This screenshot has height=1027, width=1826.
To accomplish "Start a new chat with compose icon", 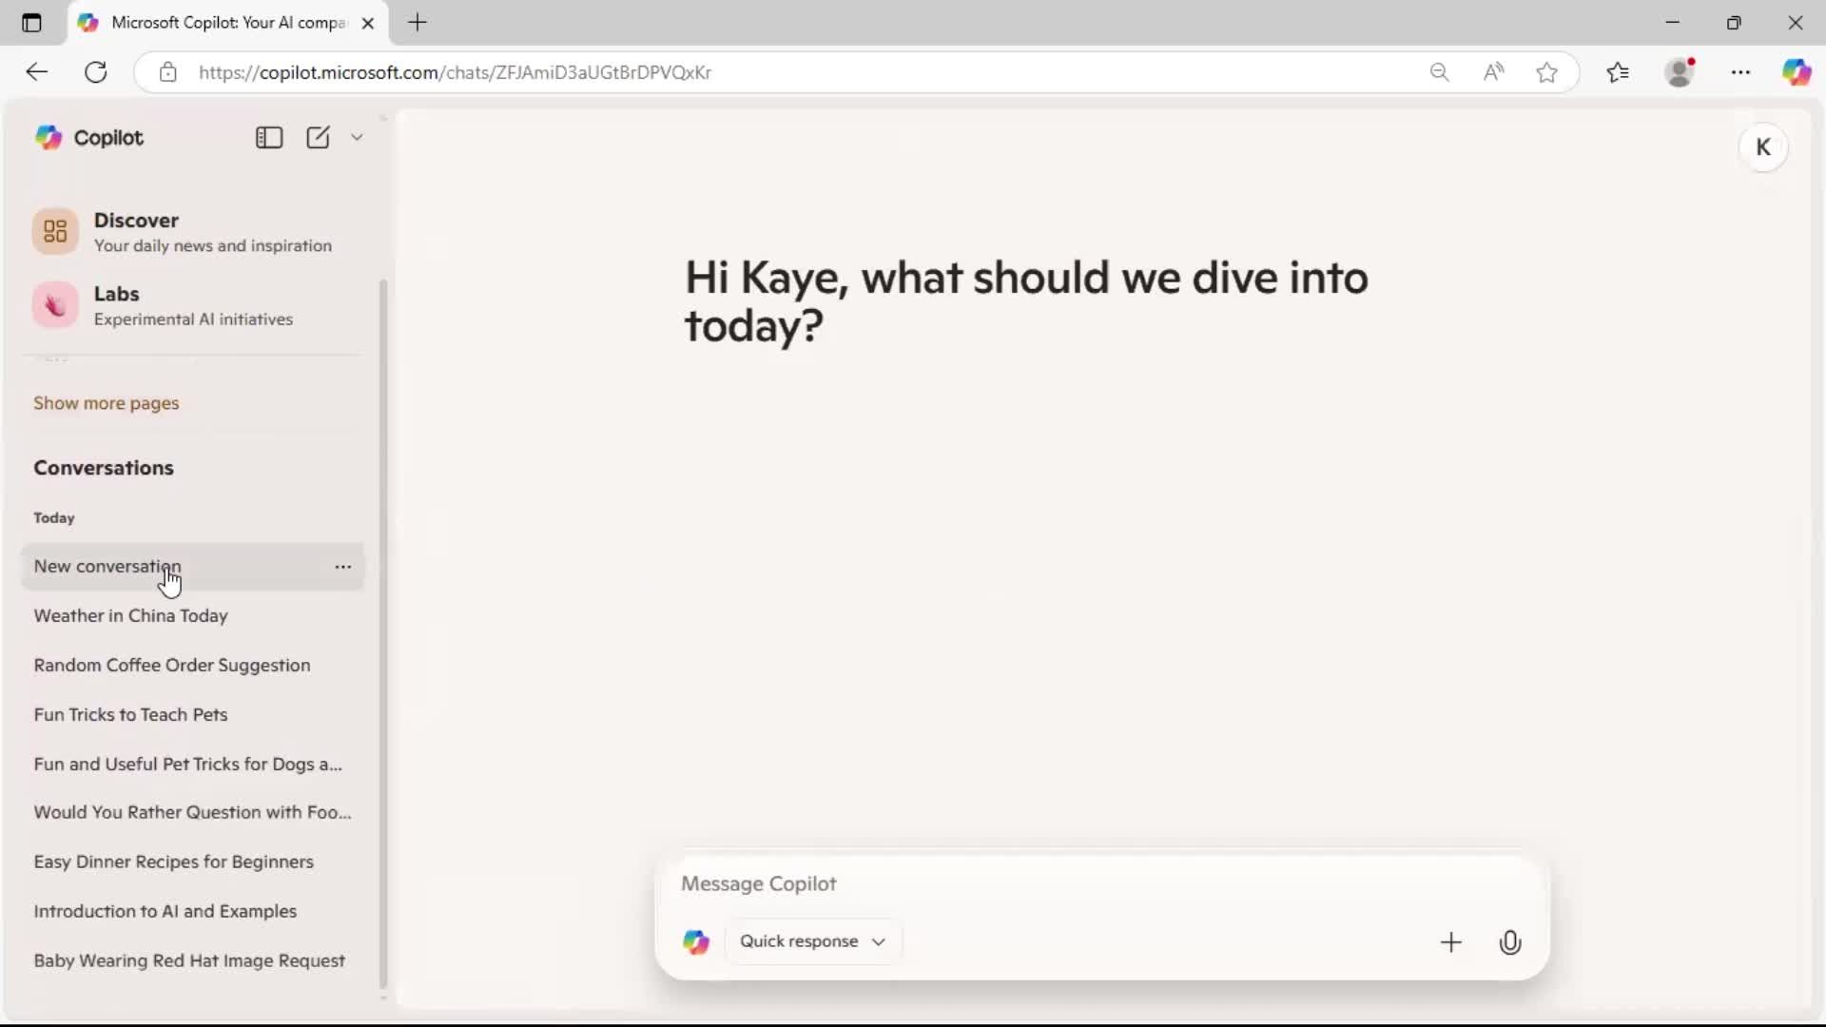I will [318, 138].
